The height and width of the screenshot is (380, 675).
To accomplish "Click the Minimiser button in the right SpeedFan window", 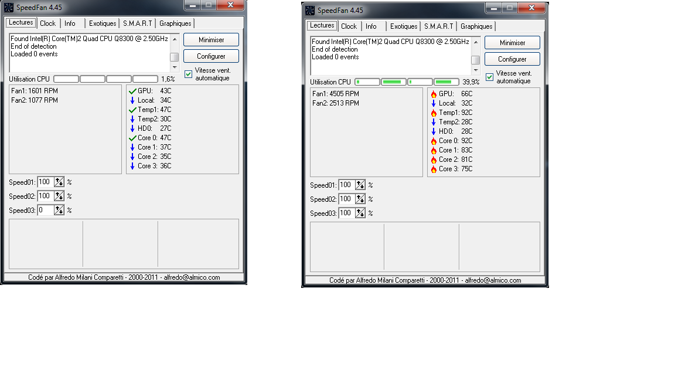I will pyautogui.click(x=512, y=43).
